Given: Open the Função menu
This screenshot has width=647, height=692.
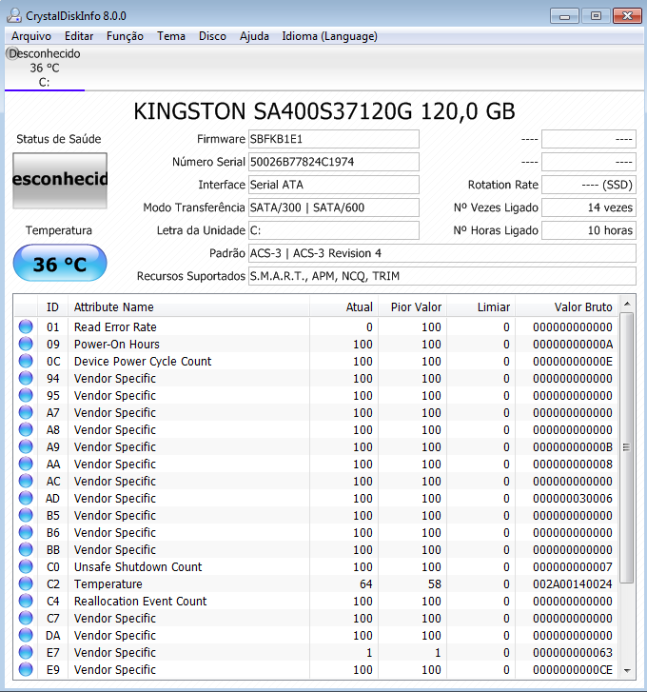Looking at the screenshot, I should pyautogui.click(x=126, y=36).
